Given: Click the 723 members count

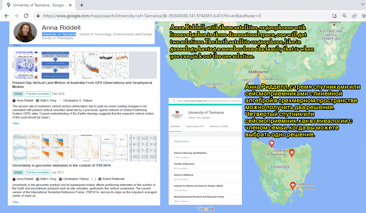Looking at the screenshot, I should click(x=181, y=190).
